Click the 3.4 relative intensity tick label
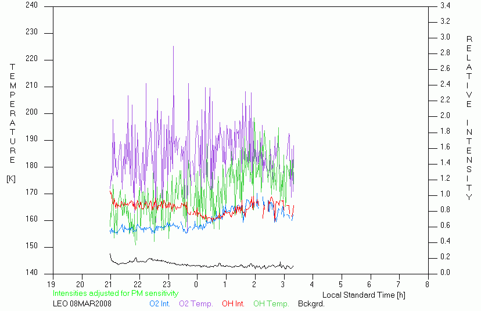 pyautogui.click(x=445, y=6)
